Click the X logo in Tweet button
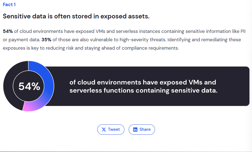Screen dimensions: 252x152 pos(104,130)
